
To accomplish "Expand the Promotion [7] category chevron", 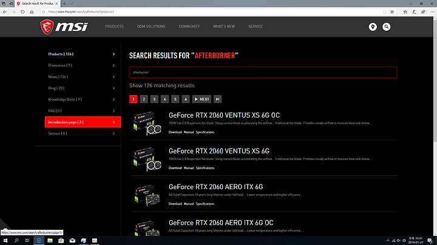I will (113, 65).
